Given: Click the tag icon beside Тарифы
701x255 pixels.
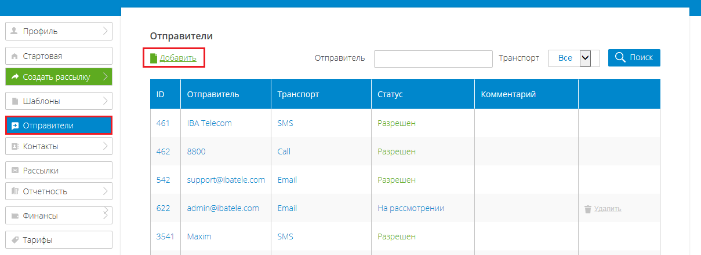Looking at the screenshot, I should [x=15, y=239].
